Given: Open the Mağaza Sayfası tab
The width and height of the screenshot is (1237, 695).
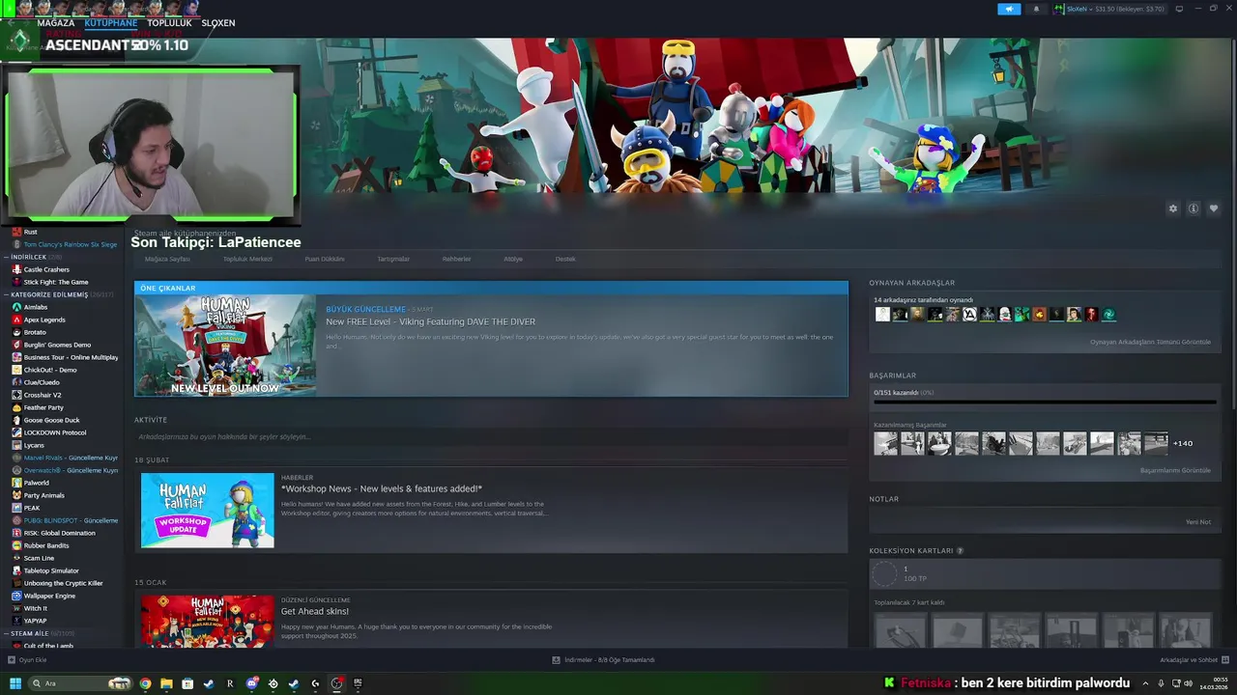Looking at the screenshot, I should tap(167, 259).
